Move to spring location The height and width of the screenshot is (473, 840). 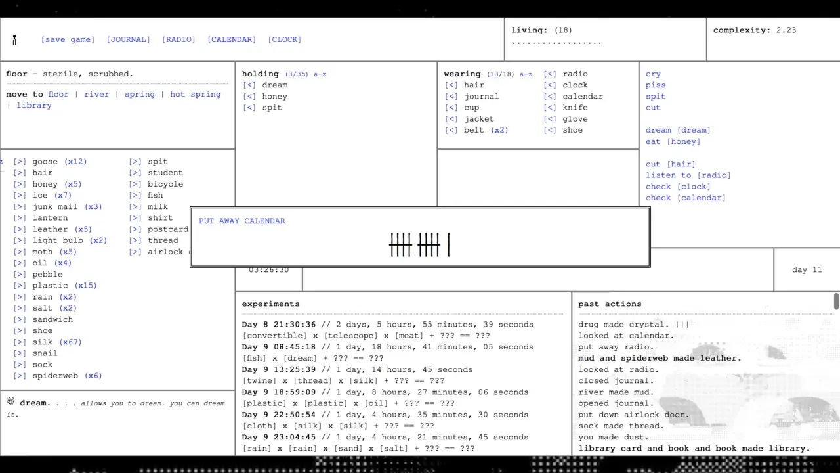click(140, 94)
